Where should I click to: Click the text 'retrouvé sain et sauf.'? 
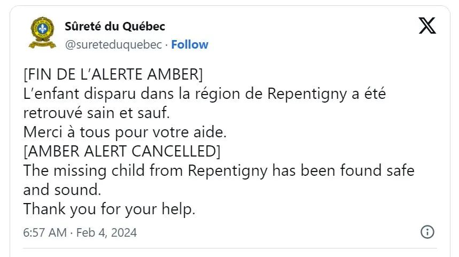tap(97, 113)
